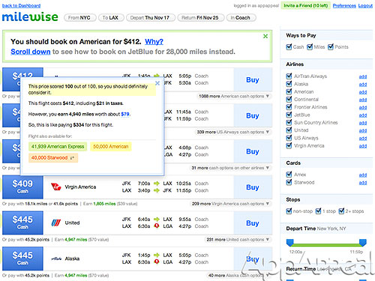Open the Preferences link
This screenshot has width=375, height=281.
(344, 5)
